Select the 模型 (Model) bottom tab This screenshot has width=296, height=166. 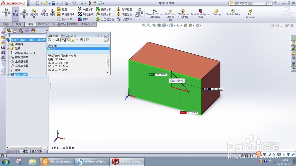(x=26, y=152)
